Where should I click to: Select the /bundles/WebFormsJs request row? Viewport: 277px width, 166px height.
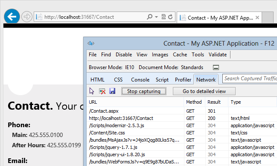coord(182,162)
